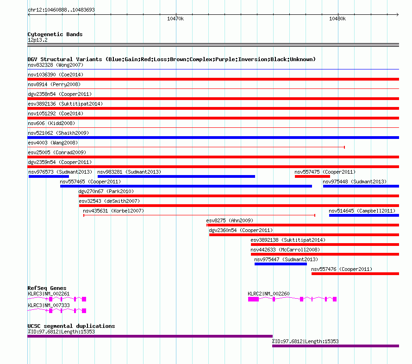Select the left purple segmental duplication bar
Screen dimensions: 412x364
click(x=150, y=336)
